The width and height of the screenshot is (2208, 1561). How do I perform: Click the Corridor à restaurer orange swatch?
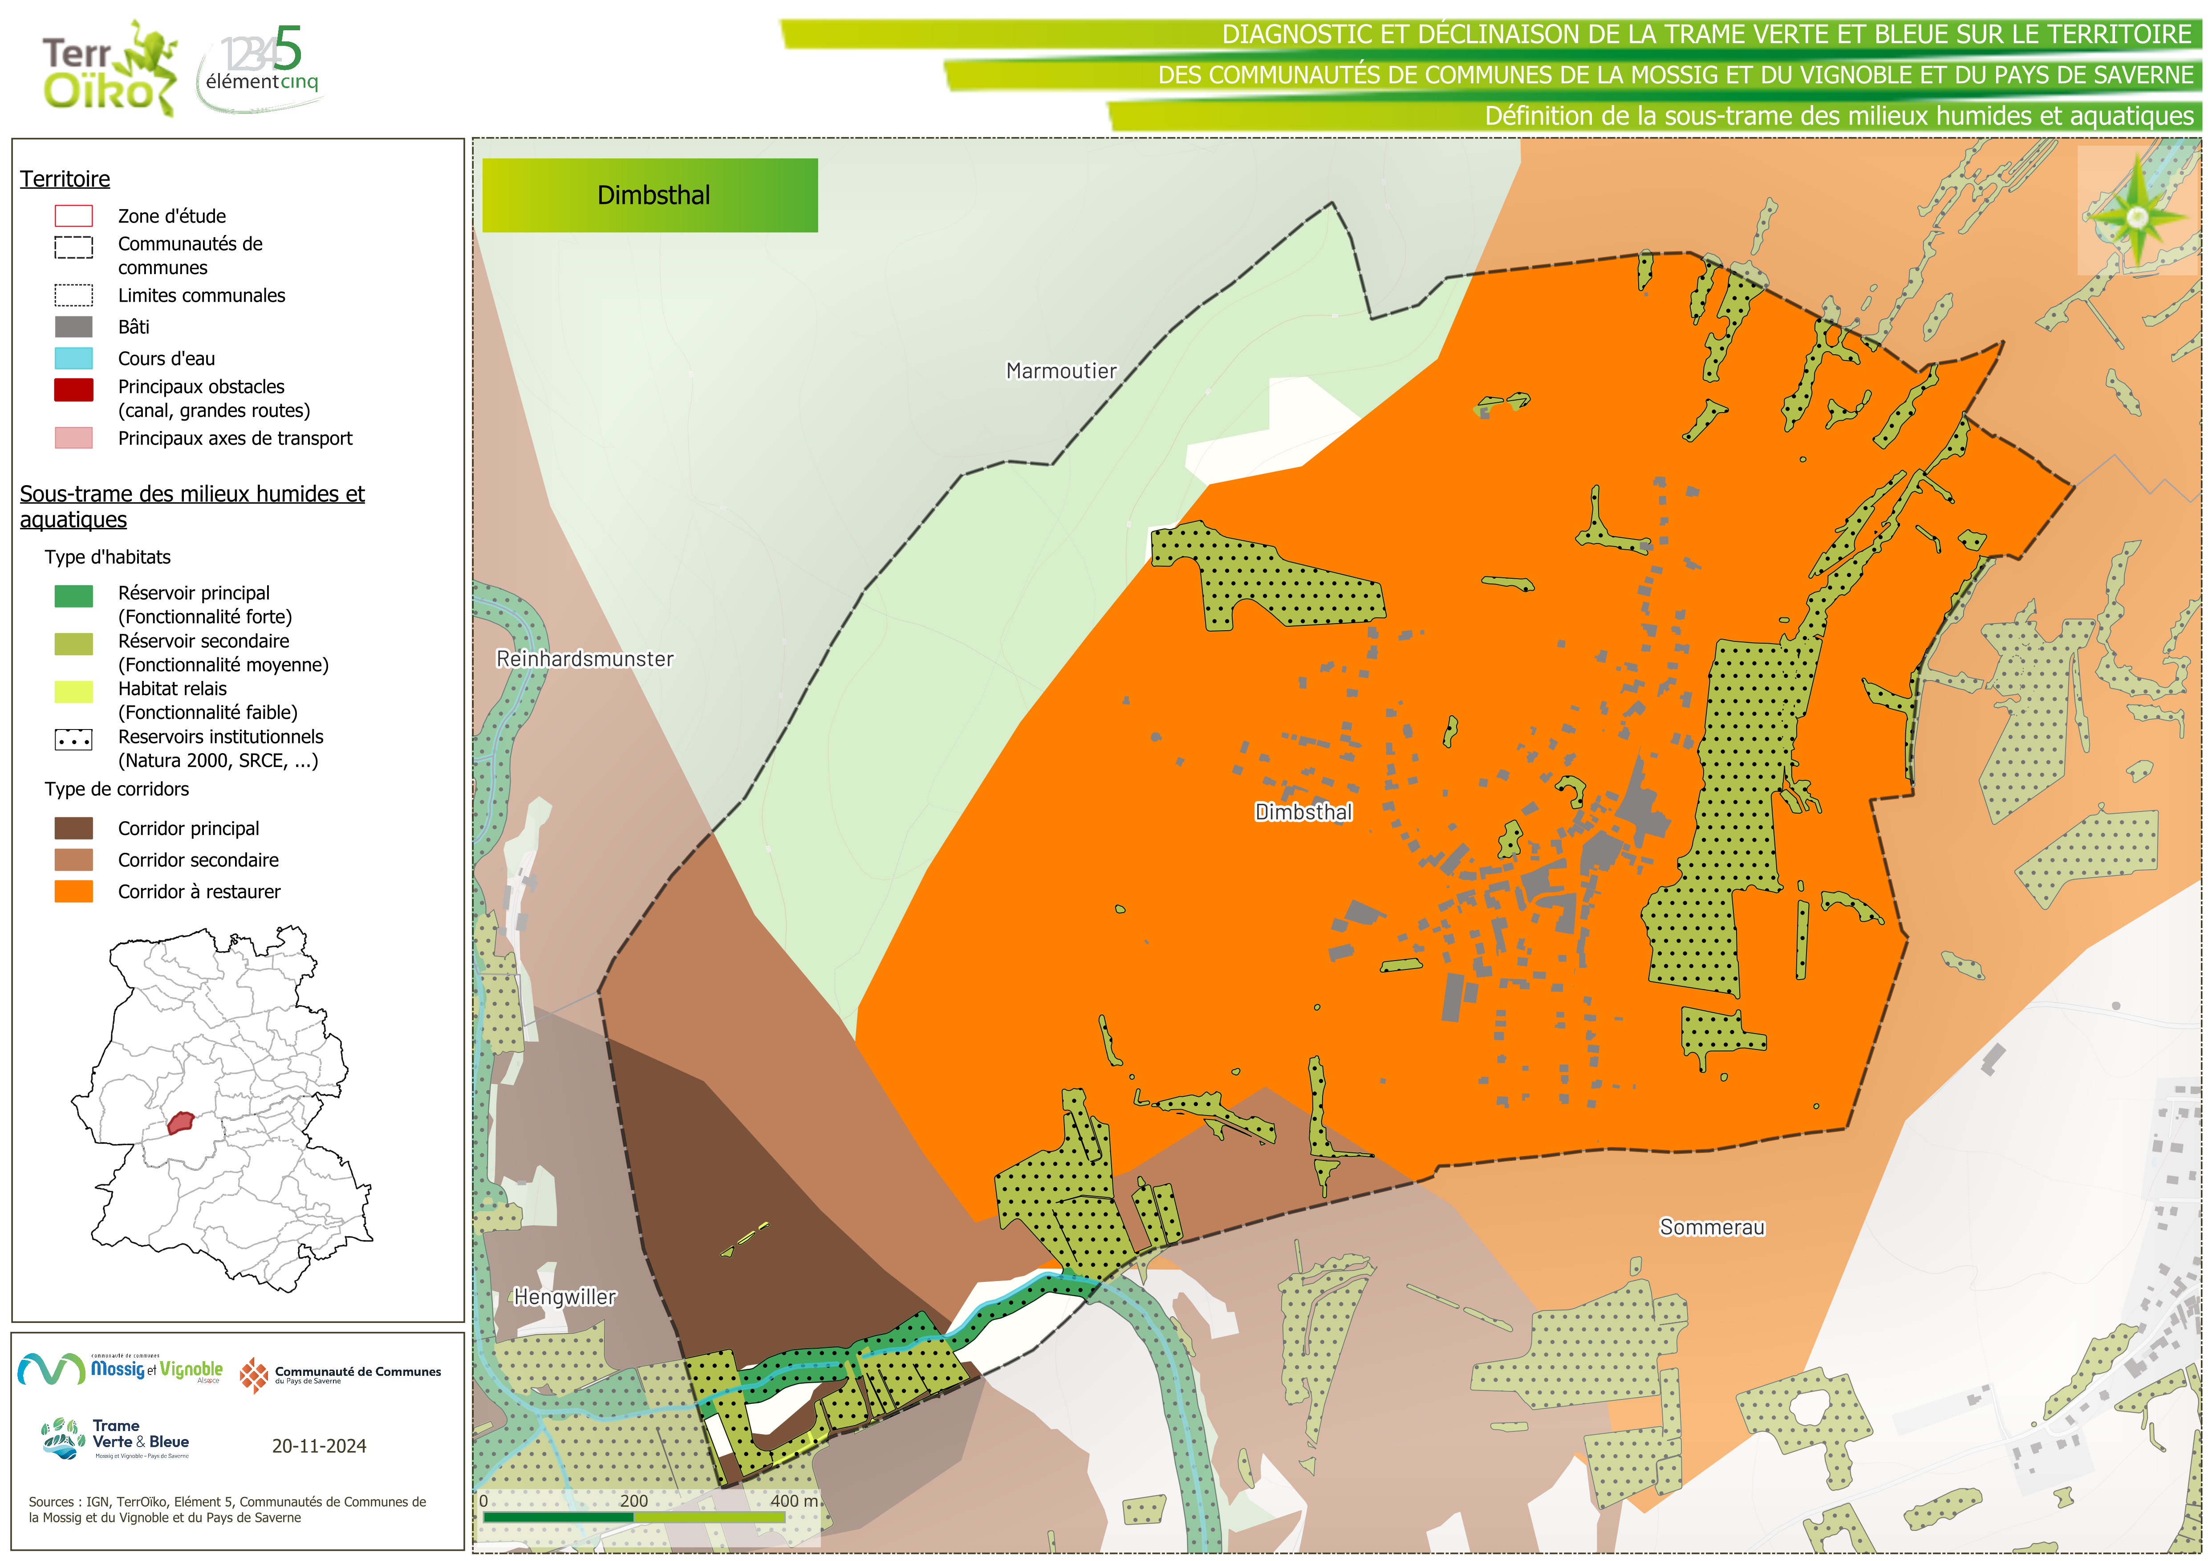tap(74, 892)
